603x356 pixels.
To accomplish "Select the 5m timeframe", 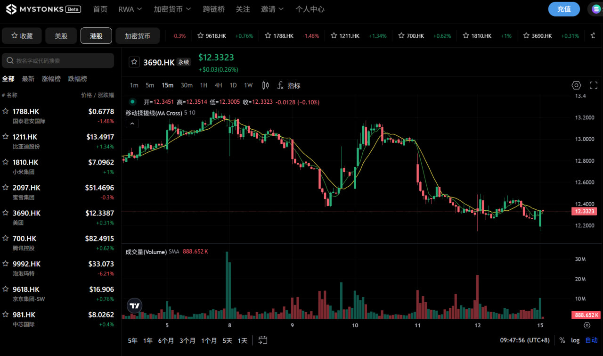I will (x=150, y=85).
